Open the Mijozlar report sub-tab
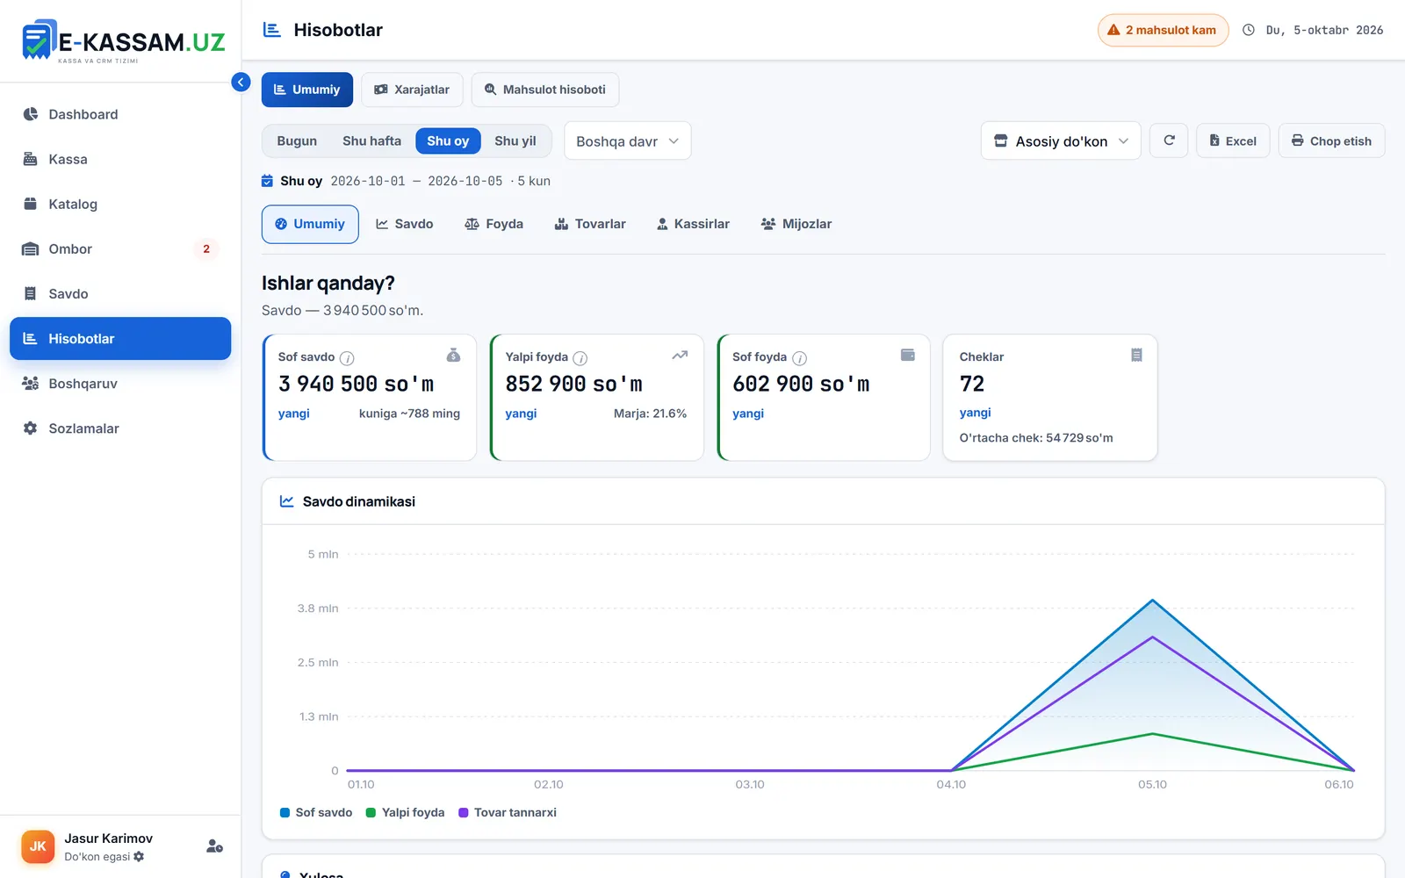1405x878 pixels. (796, 224)
